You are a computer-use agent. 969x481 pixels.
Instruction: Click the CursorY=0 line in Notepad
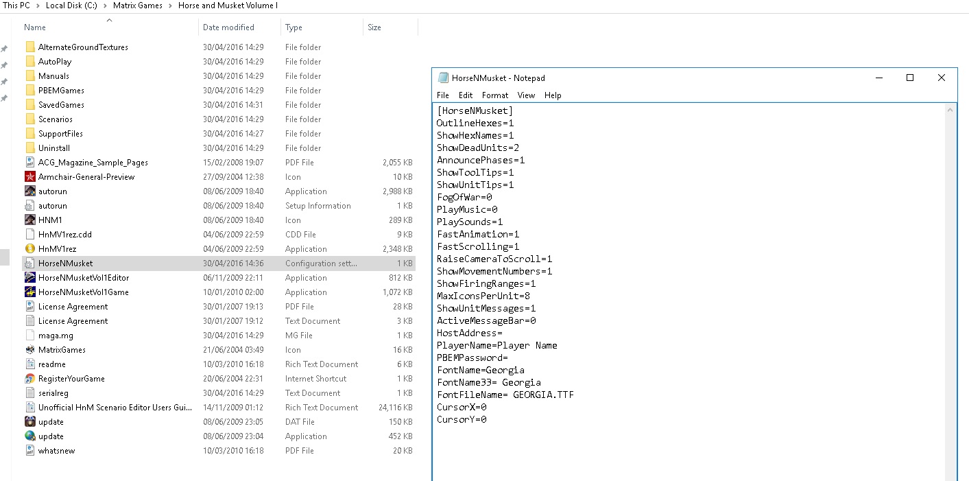click(462, 420)
